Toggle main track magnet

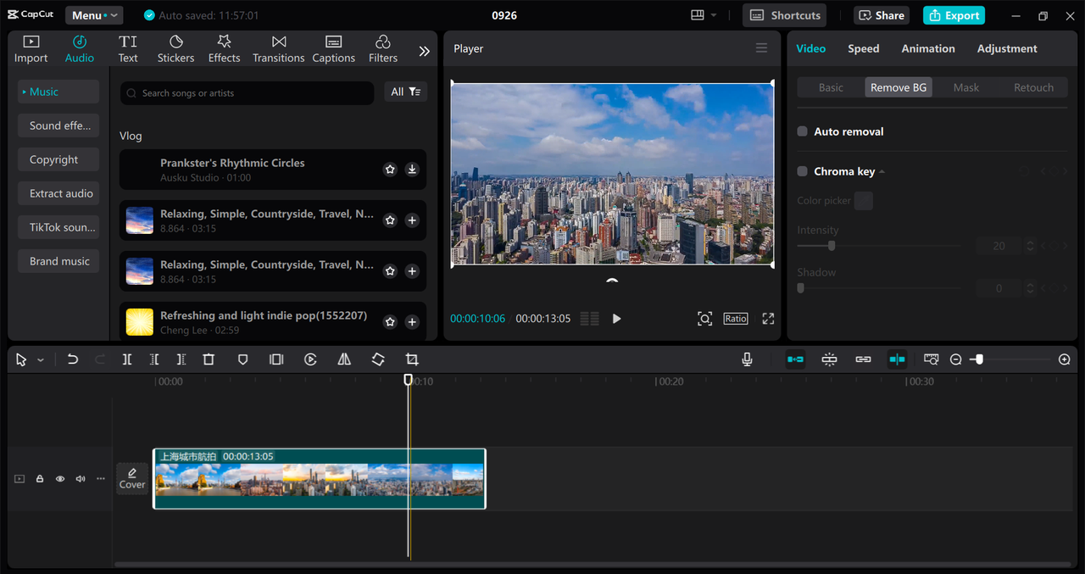(795, 359)
